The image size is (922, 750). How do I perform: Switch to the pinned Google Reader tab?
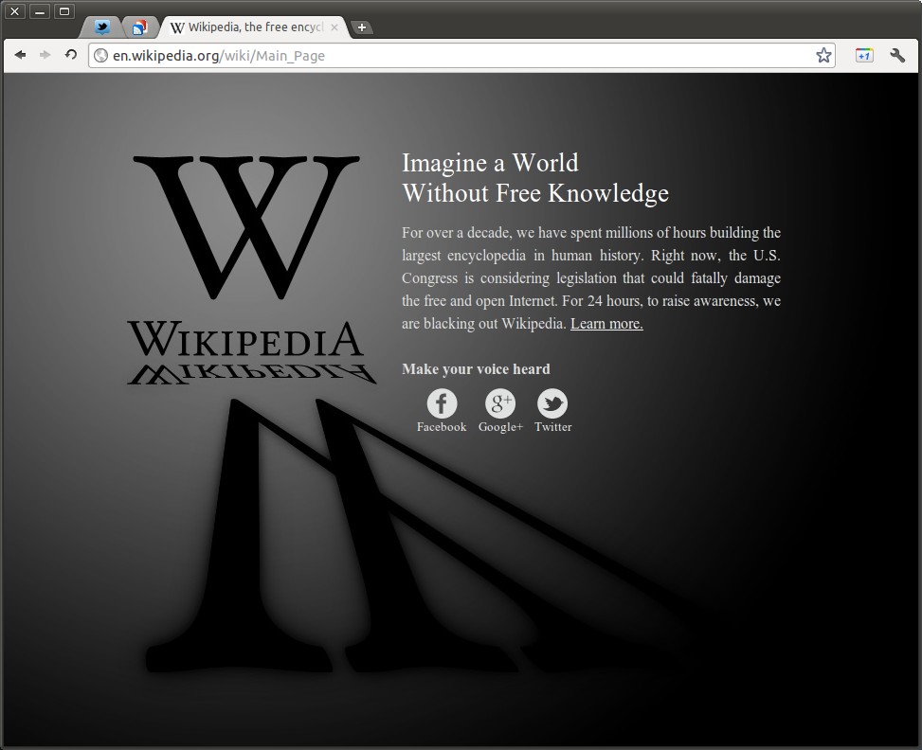[139, 27]
